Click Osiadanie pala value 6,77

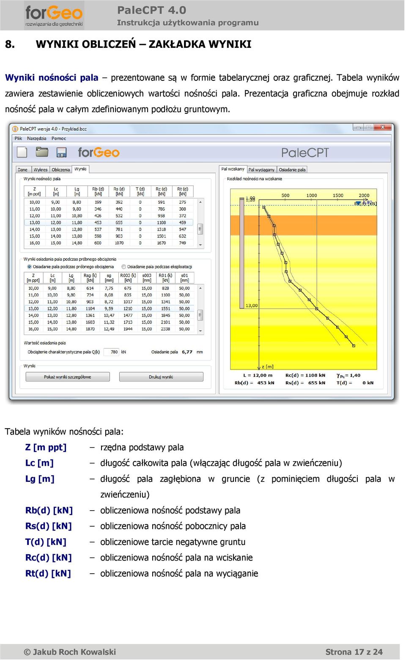187,352
